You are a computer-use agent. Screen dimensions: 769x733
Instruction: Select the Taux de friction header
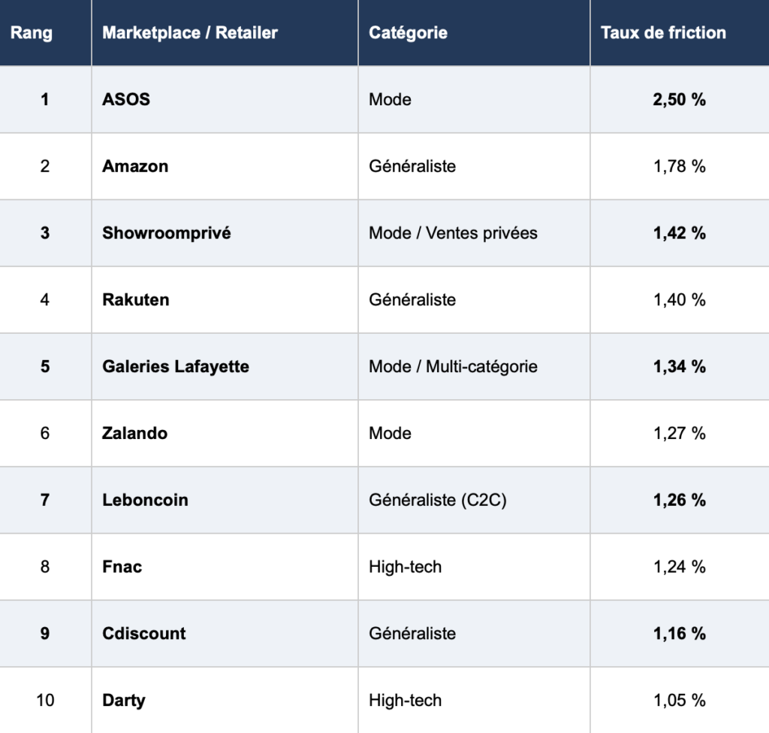pos(663,33)
